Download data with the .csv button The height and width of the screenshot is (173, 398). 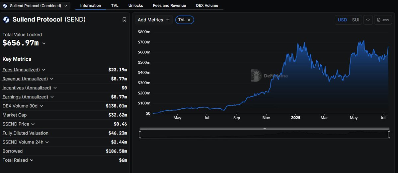(x=383, y=20)
